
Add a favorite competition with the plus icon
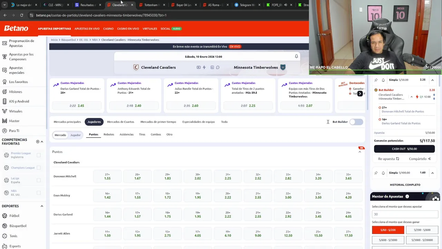tap(38, 141)
